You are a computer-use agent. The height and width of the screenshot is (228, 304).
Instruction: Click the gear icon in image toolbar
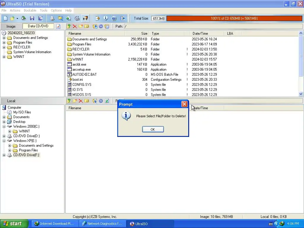(x=101, y=26)
